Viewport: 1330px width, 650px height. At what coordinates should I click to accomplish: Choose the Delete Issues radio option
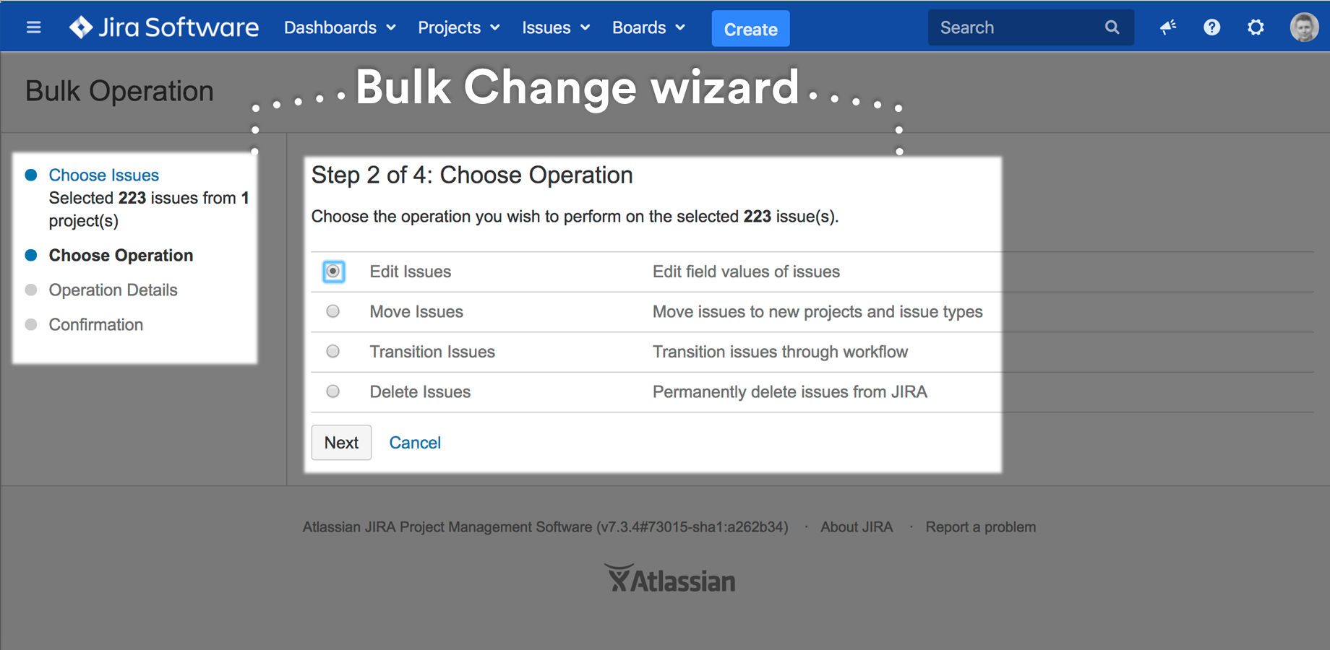pyautogui.click(x=333, y=391)
